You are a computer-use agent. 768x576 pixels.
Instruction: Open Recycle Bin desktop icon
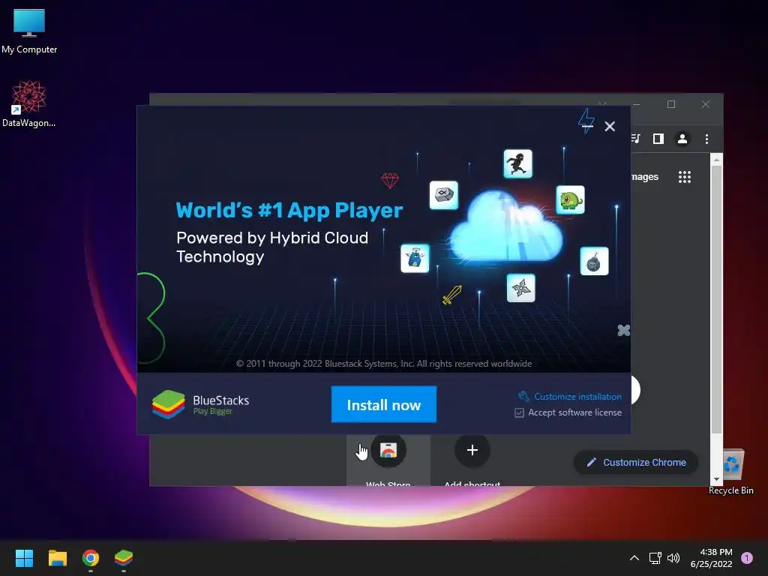(731, 472)
